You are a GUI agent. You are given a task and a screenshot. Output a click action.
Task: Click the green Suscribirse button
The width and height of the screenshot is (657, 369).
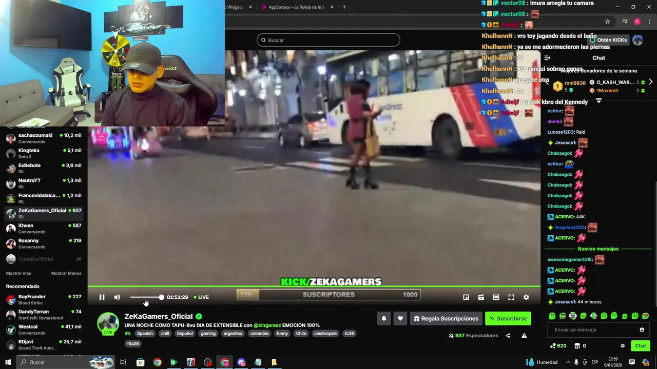point(508,318)
